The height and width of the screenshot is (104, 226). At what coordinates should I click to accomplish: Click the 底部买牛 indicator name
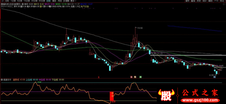(8, 79)
